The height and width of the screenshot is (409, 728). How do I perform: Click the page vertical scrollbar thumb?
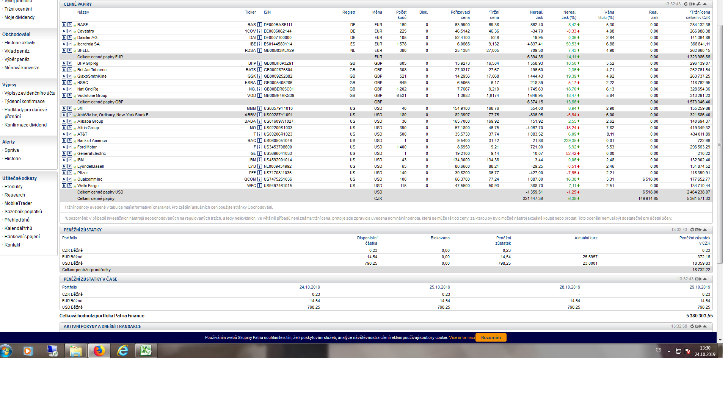coord(720,144)
